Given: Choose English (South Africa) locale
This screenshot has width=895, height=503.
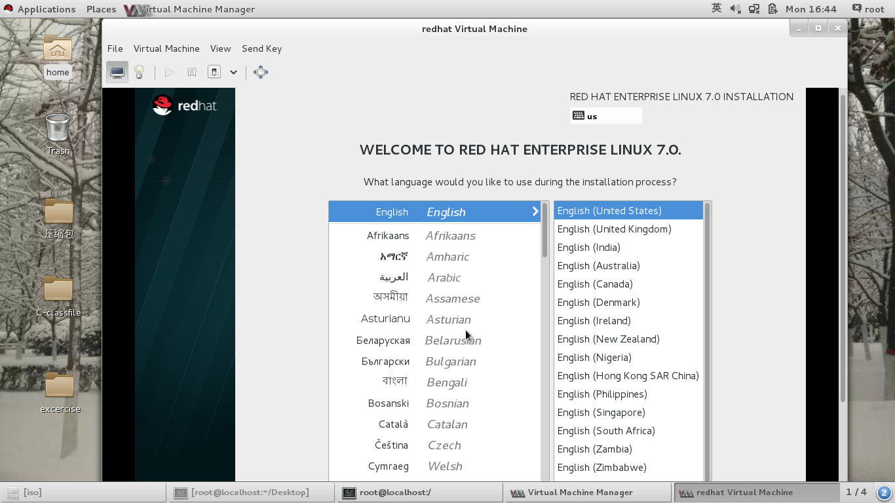Looking at the screenshot, I should point(628,430).
